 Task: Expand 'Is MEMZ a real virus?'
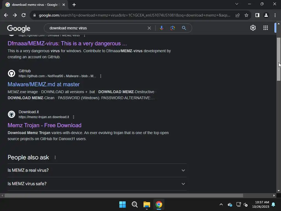(97, 170)
